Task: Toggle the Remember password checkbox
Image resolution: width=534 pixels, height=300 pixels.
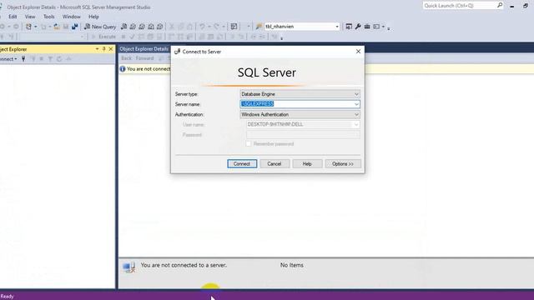Action: (x=249, y=144)
